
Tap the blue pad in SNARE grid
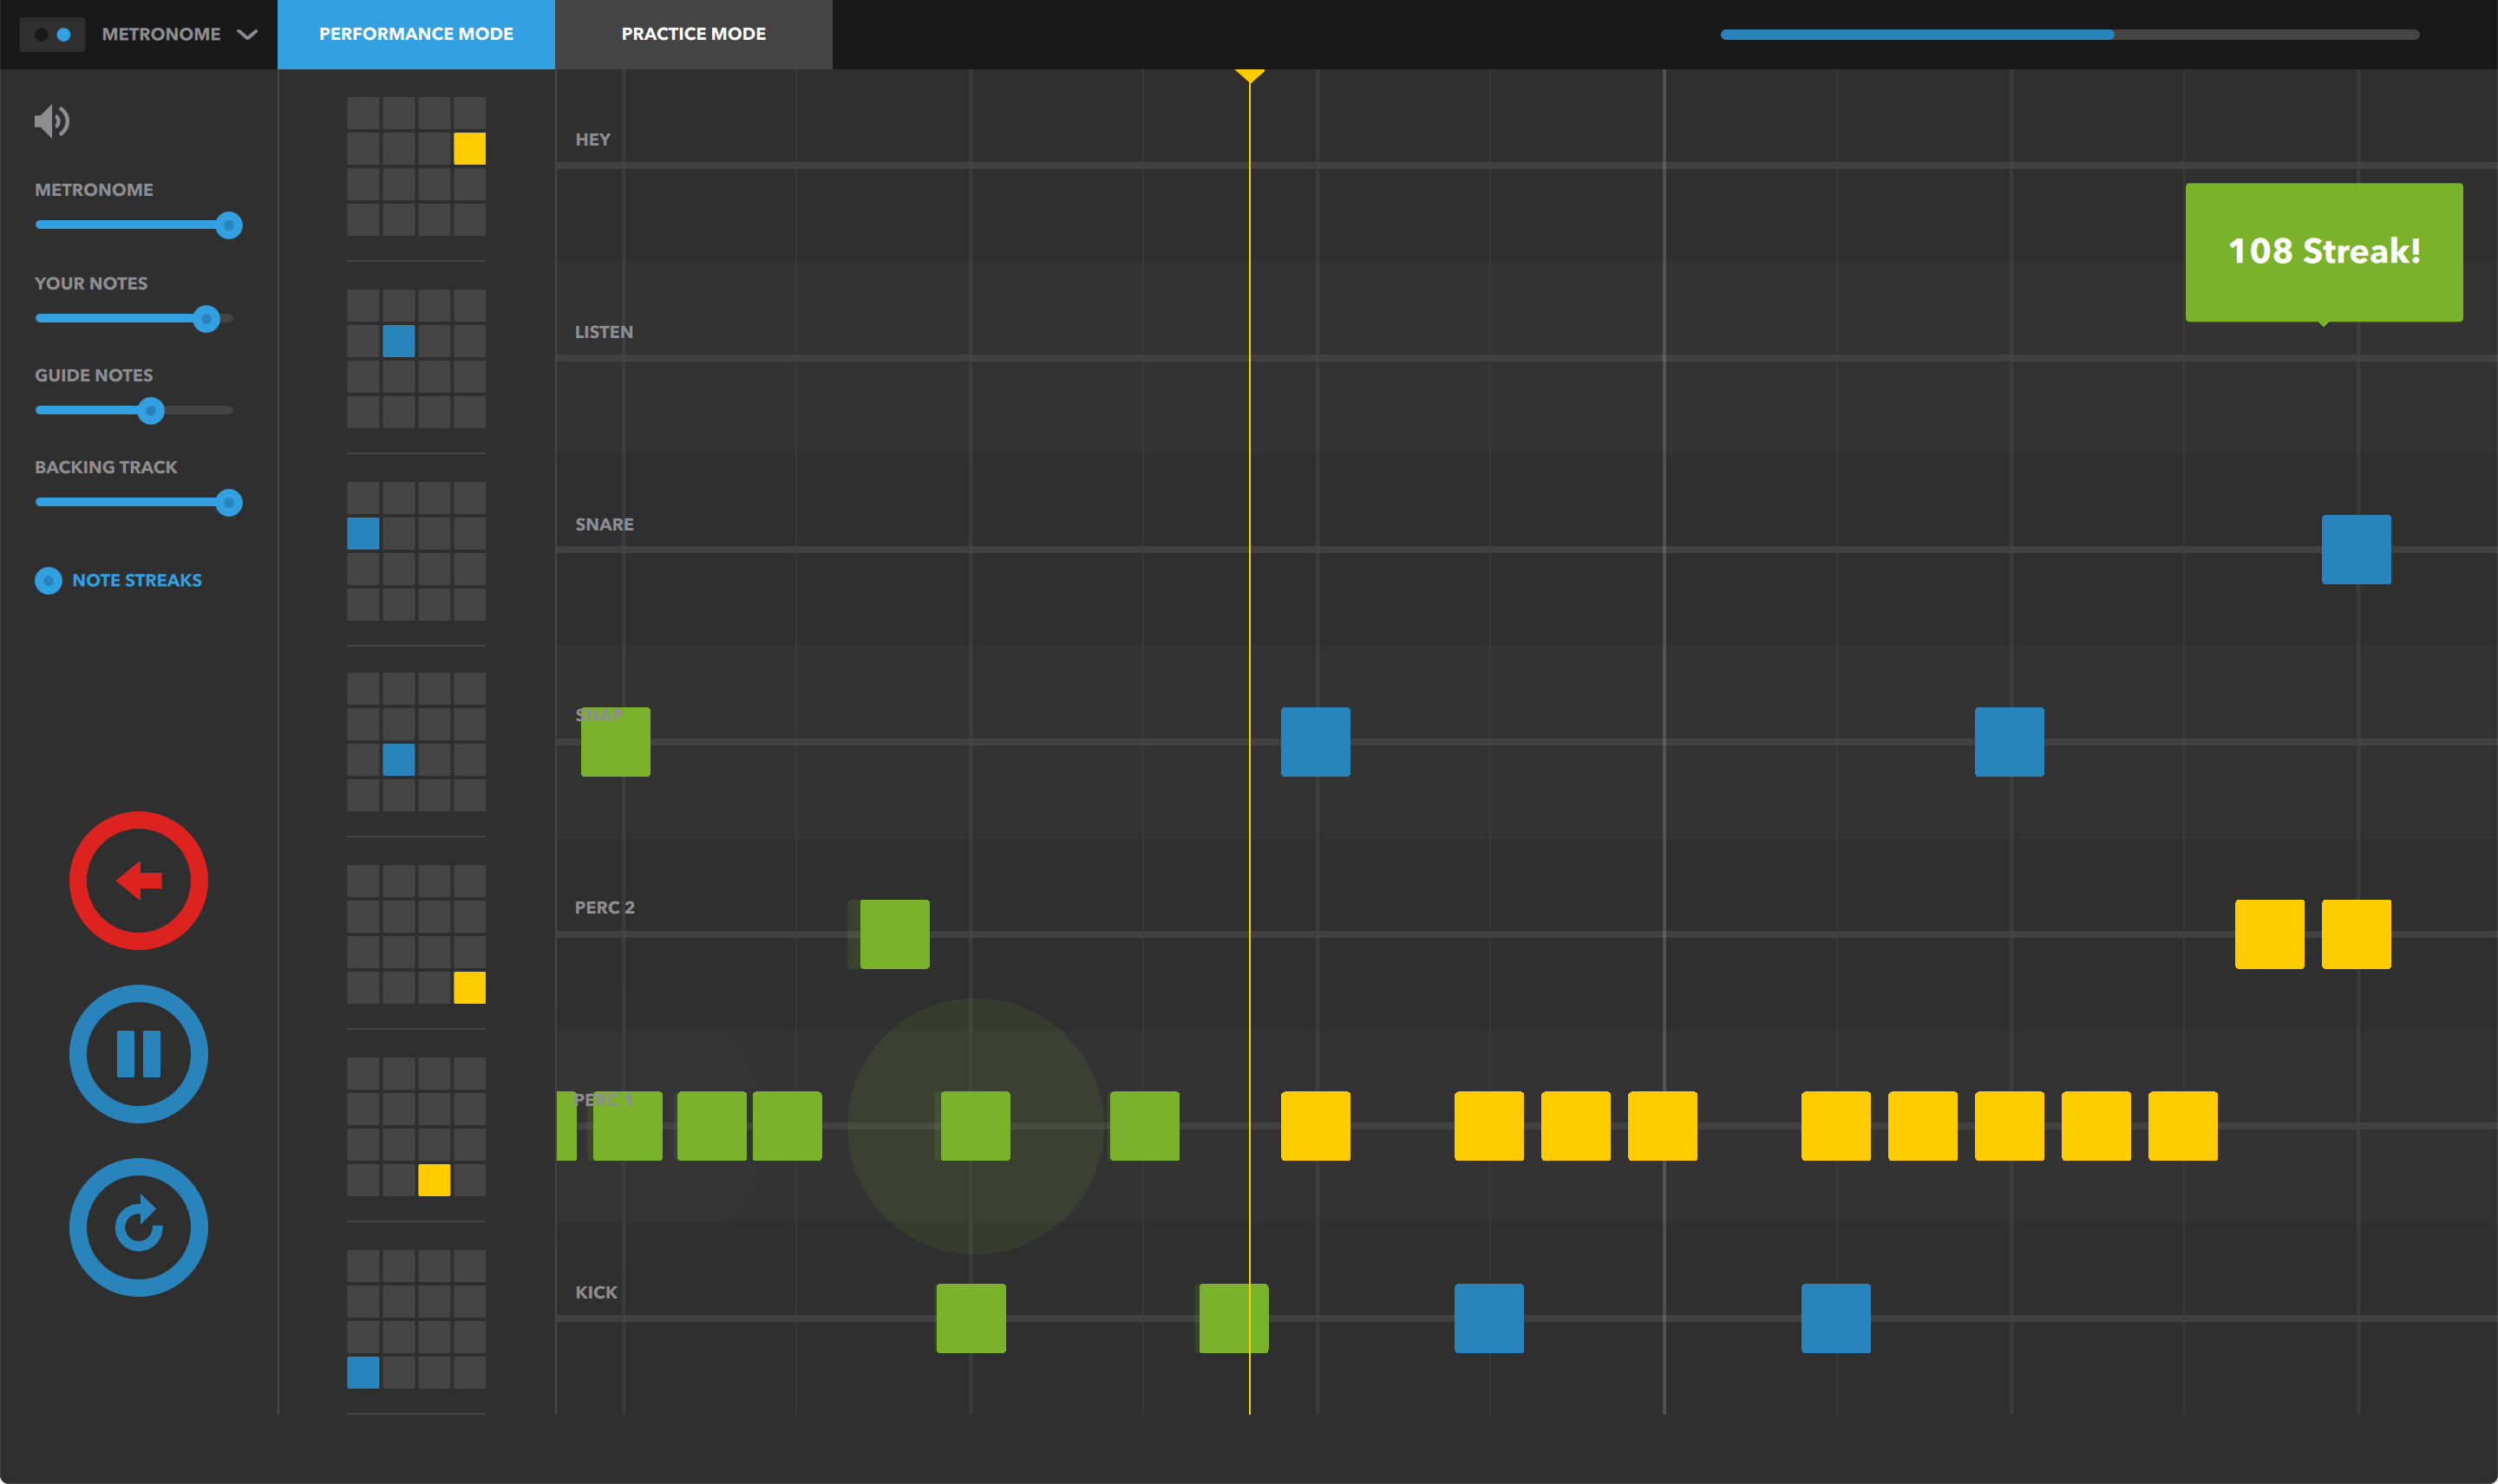pyautogui.click(x=363, y=534)
